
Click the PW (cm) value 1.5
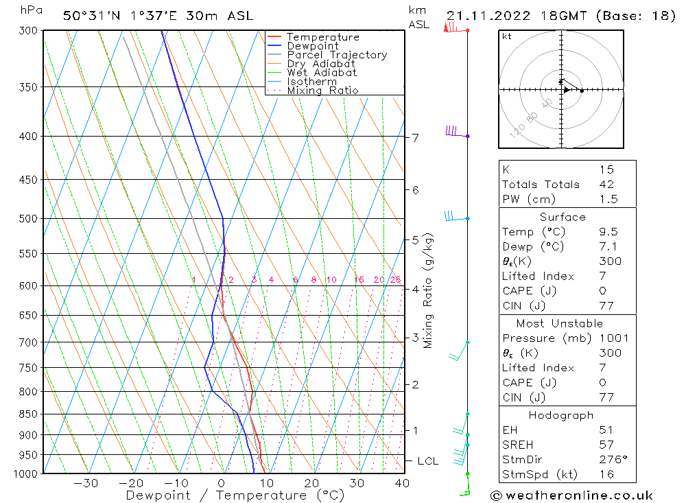(608, 199)
